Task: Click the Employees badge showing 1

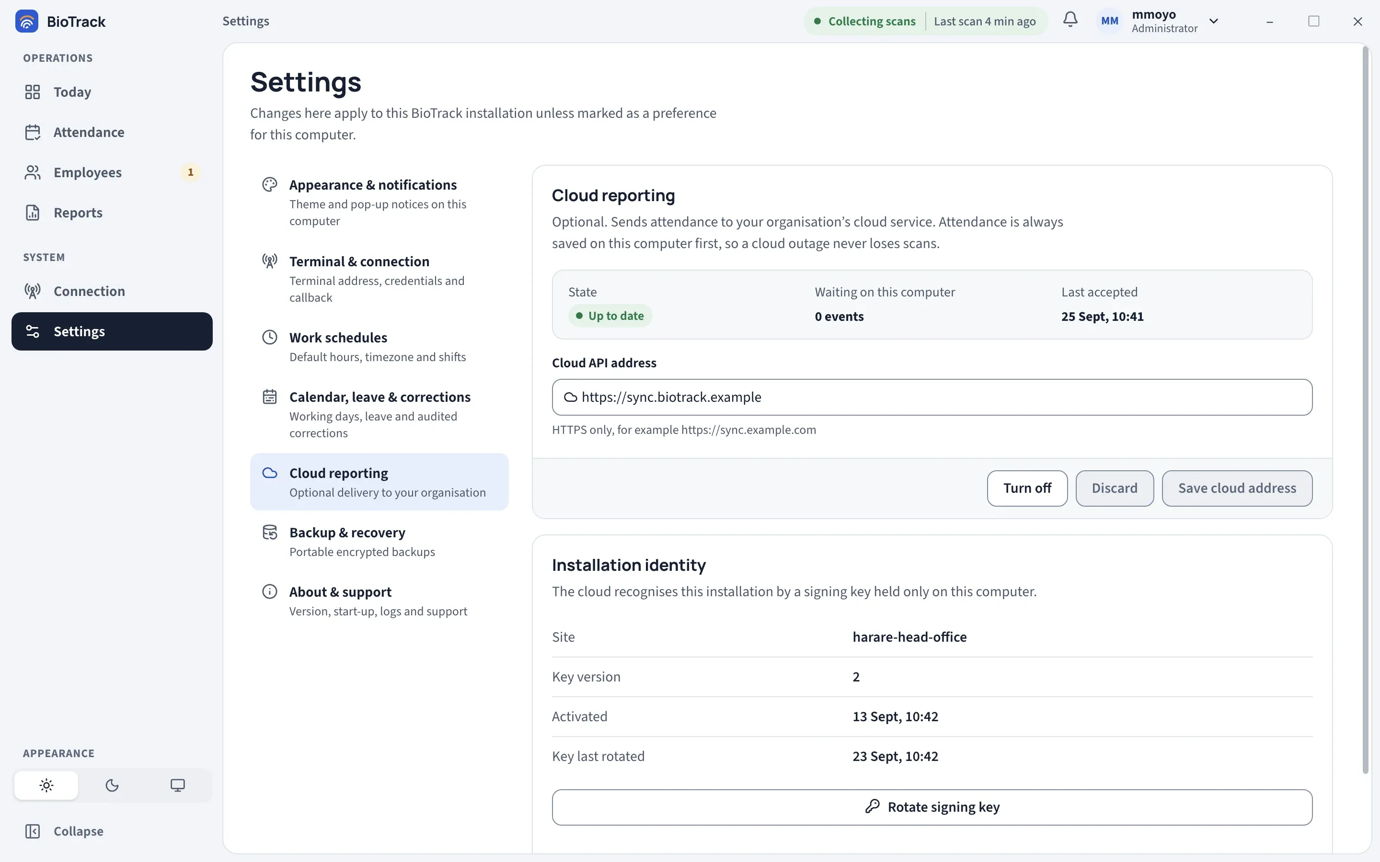Action: pyautogui.click(x=190, y=172)
